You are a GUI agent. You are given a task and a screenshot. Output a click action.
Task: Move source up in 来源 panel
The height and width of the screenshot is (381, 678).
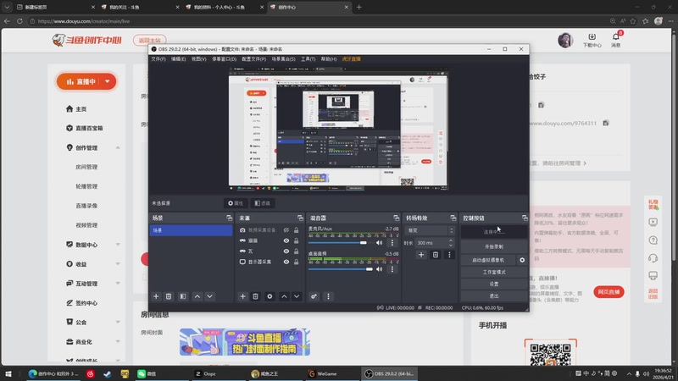pyautogui.click(x=284, y=296)
